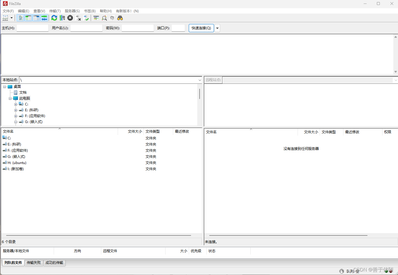Viewport: 398px width, 275px height.
Task: Open the 编辑(E) menu
Action: pos(23,11)
